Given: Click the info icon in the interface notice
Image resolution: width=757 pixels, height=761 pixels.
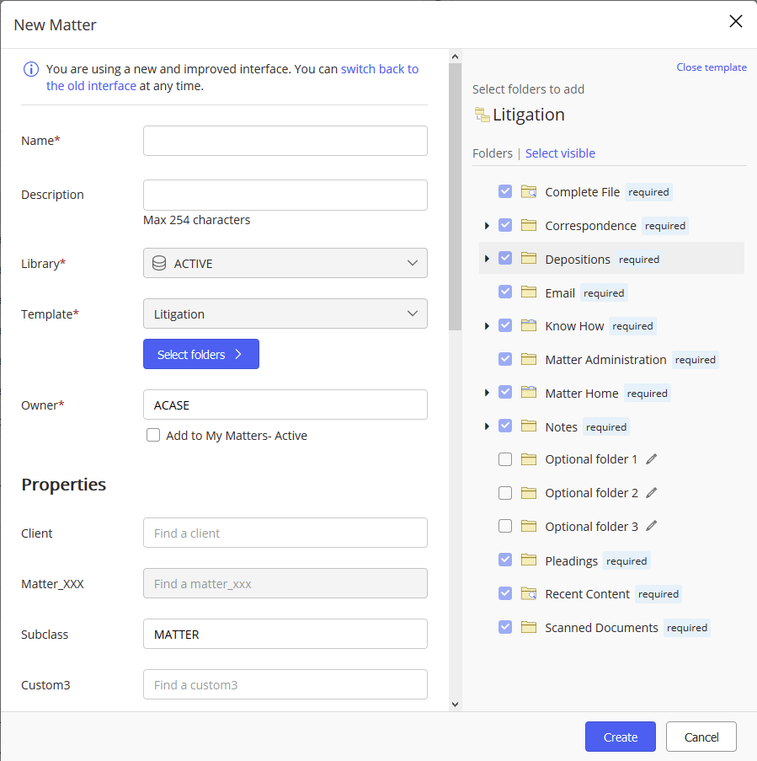Looking at the screenshot, I should 30,69.
